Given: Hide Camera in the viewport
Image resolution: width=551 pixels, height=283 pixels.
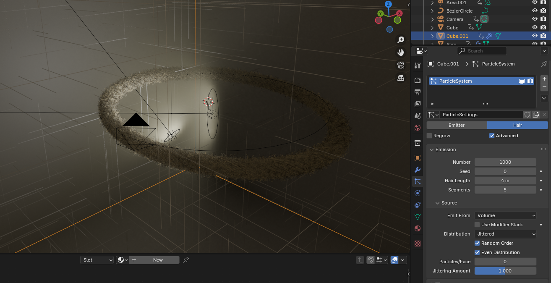Looking at the screenshot, I should click(x=535, y=19).
